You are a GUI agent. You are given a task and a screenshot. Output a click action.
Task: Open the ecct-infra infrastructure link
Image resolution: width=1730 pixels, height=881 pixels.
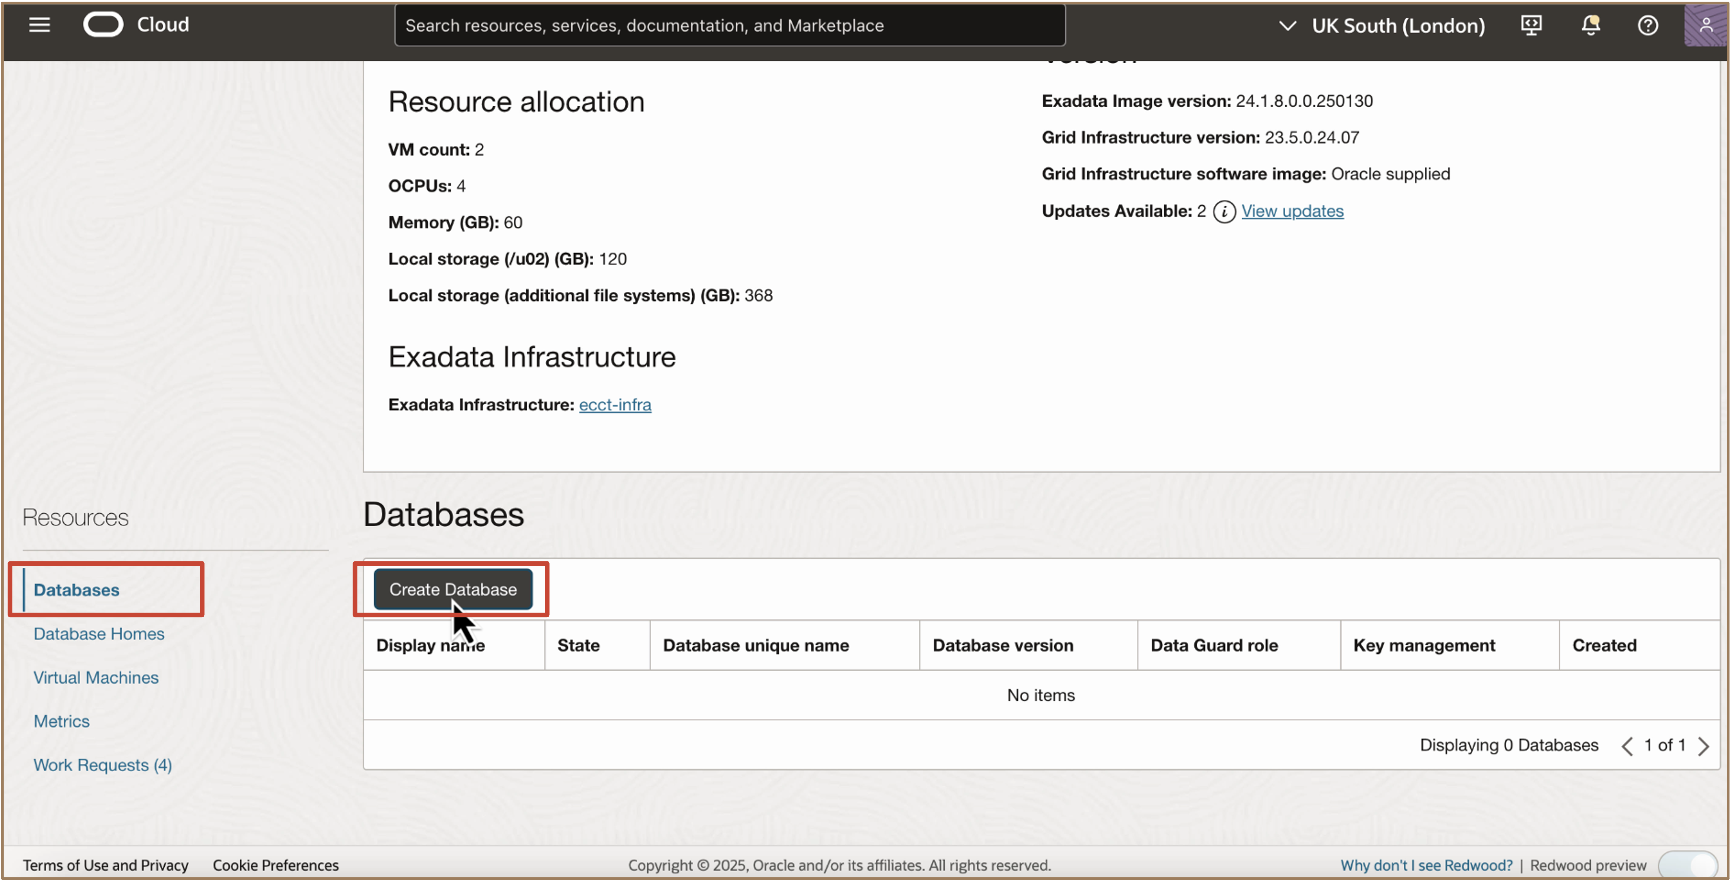click(x=615, y=405)
